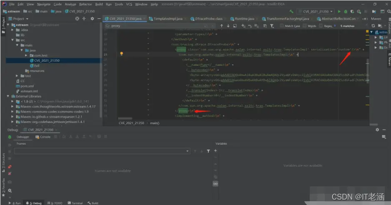Open Build tool window button

[93, 203]
